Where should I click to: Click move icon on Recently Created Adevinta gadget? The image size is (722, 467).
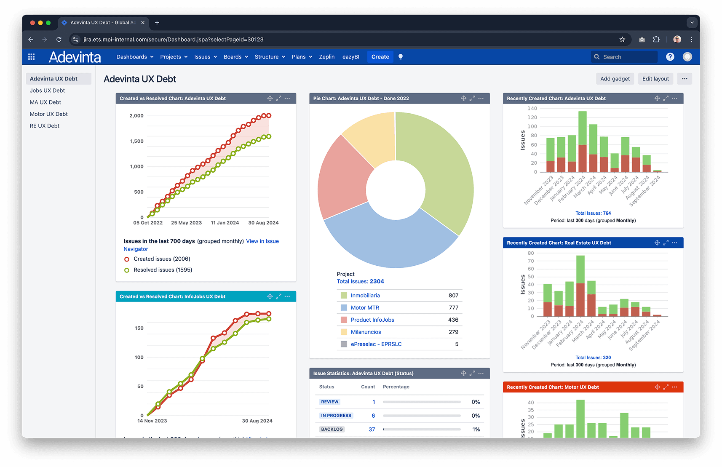[657, 98]
